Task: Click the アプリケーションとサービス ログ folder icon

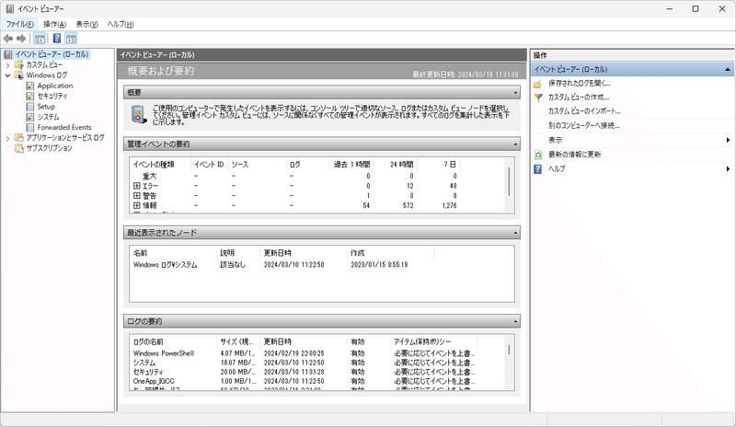Action: (x=18, y=138)
